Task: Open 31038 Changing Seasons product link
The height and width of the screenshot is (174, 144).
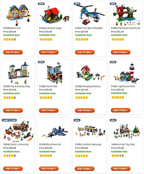Action: (x=88, y=86)
